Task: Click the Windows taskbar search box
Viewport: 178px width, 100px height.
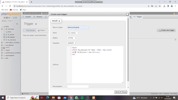Action: point(22,98)
